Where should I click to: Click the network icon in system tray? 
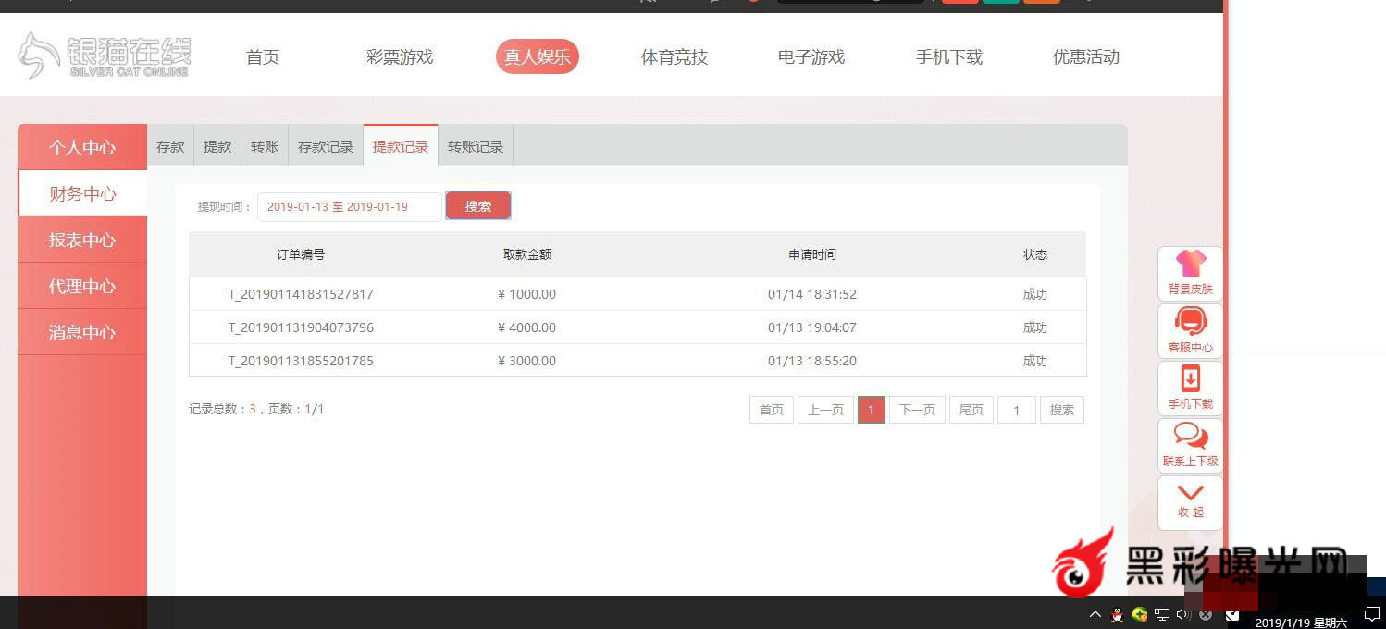(1162, 614)
